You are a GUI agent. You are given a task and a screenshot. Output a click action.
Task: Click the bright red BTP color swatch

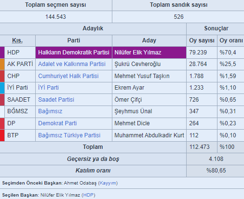tap(2, 135)
